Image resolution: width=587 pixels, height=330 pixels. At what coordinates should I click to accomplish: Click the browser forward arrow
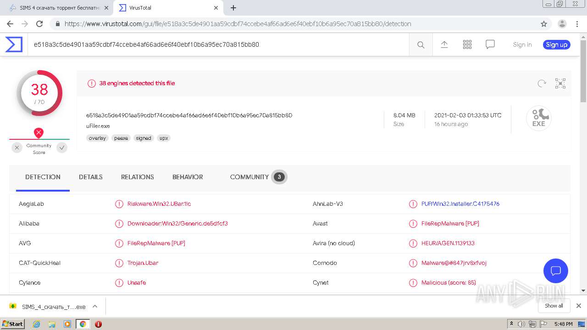coord(25,24)
